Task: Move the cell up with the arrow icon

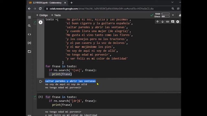Action: [158, 22]
